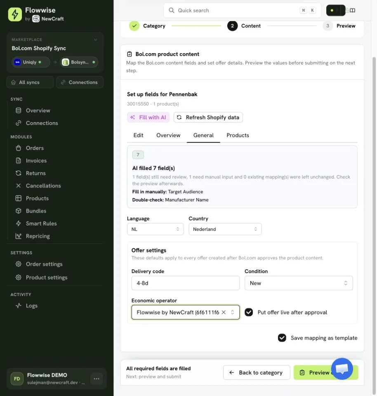Click the Products table icon in sidebar
The image size is (377, 396).
(x=19, y=198)
